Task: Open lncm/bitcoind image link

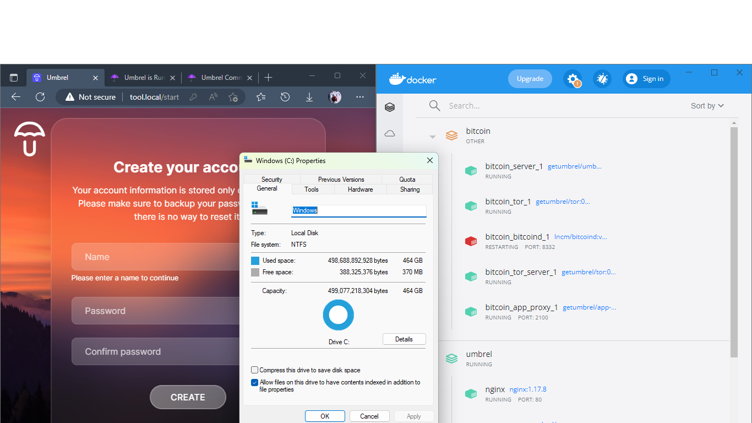Action: point(581,237)
